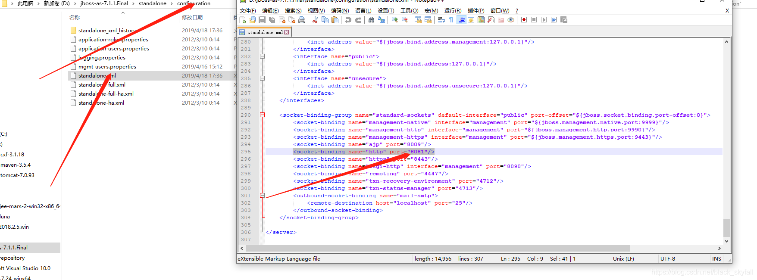The image size is (757, 280).
Task: Zoom out using the toolbar magnifier
Action: click(x=405, y=20)
